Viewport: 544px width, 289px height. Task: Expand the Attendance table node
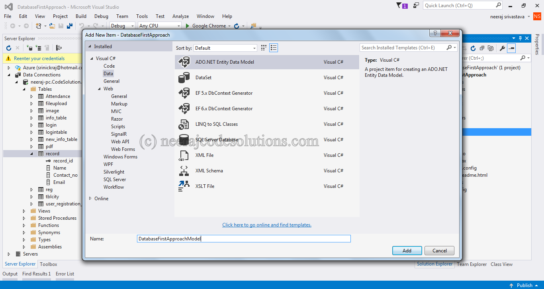32,96
